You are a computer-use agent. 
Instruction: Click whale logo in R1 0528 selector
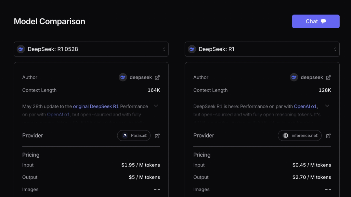click(21, 49)
